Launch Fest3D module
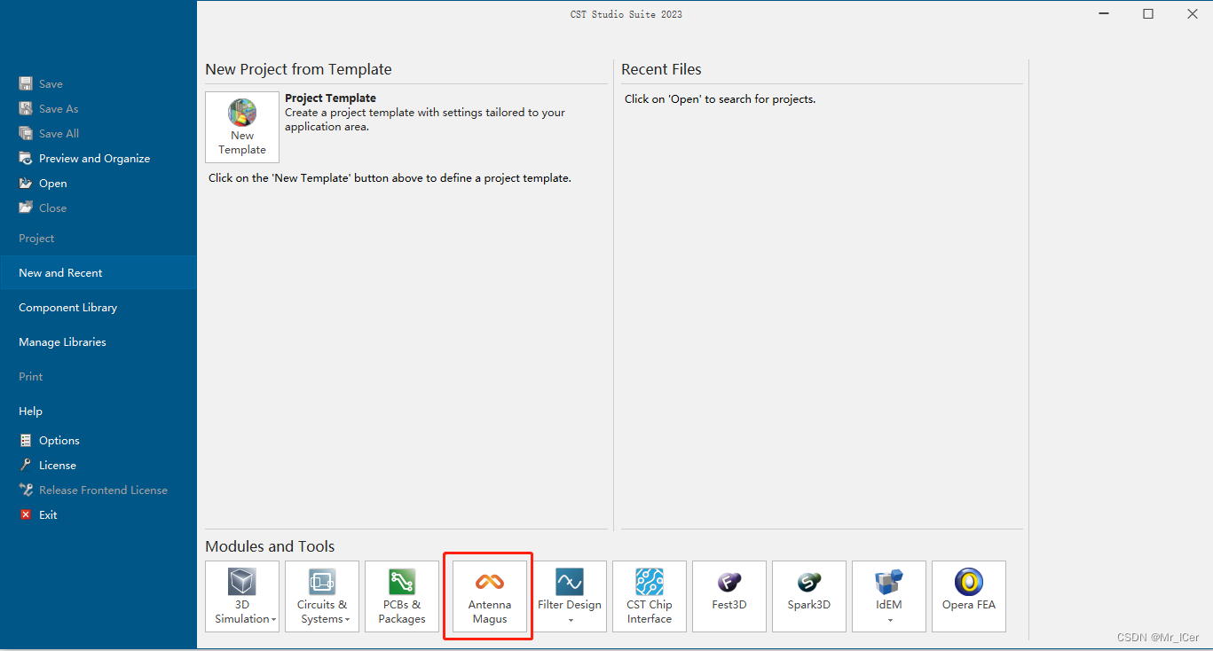Image resolution: width=1213 pixels, height=651 pixels. point(729,596)
